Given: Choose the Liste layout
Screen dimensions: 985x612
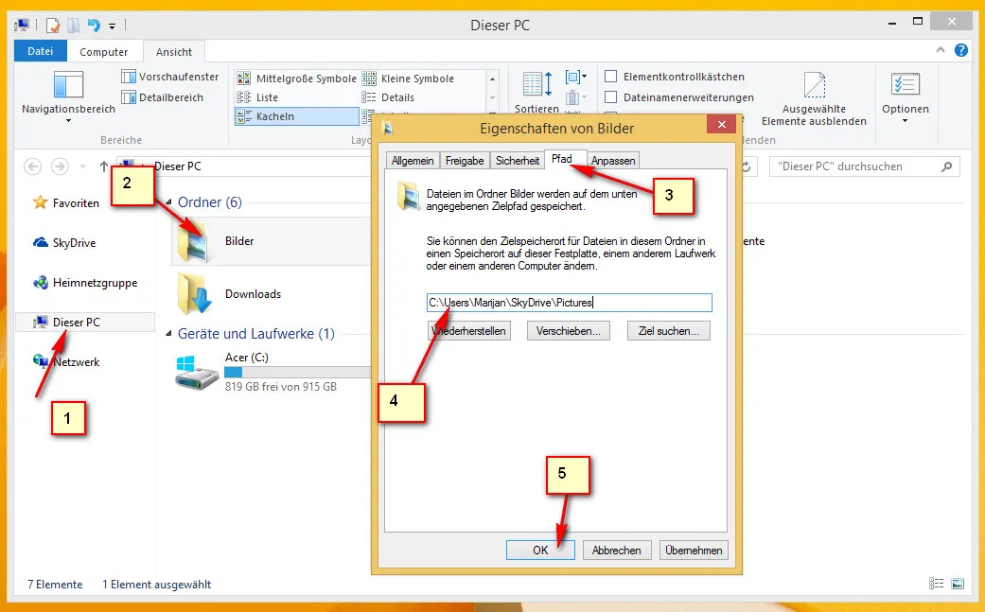Looking at the screenshot, I should (x=257, y=97).
